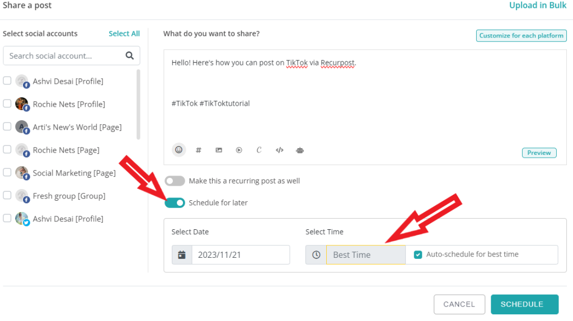Click Select All accounts link
Viewport: 573px width, 321px height.
coord(124,34)
